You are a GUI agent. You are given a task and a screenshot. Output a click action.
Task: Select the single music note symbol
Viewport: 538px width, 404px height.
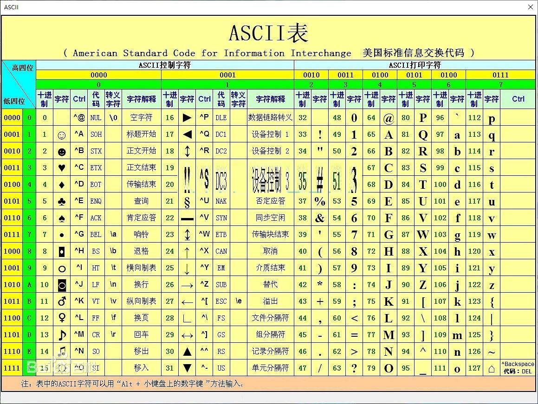(x=61, y=335)
